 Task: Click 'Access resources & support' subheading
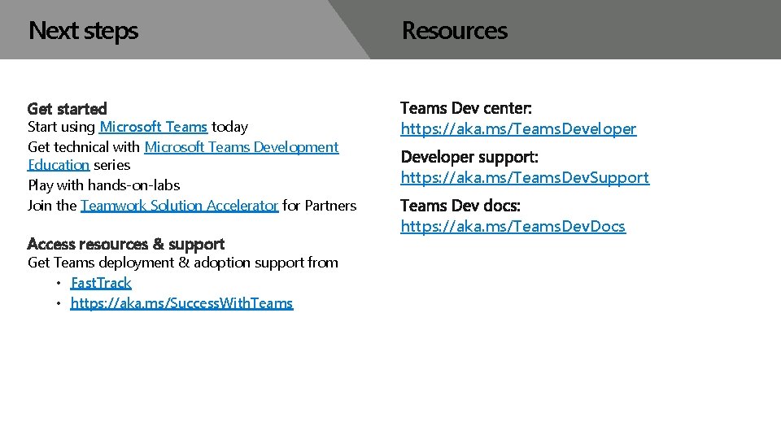[126, 245]
